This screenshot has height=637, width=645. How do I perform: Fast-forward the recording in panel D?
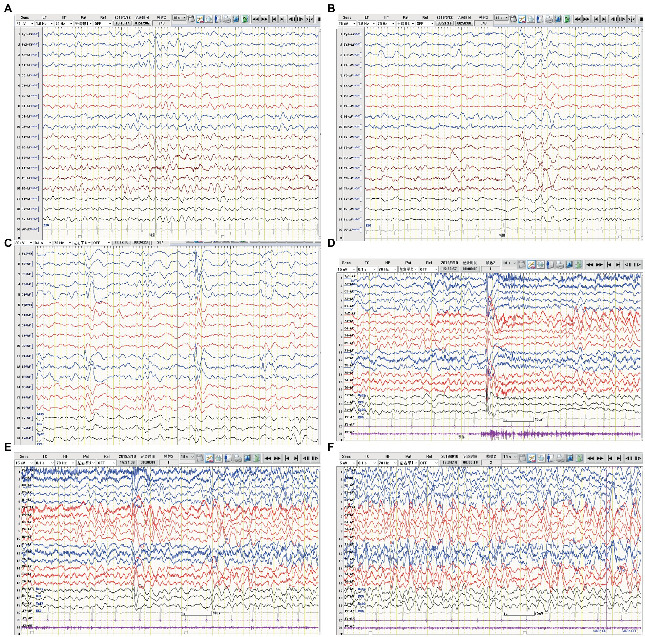tap(599, 265)
